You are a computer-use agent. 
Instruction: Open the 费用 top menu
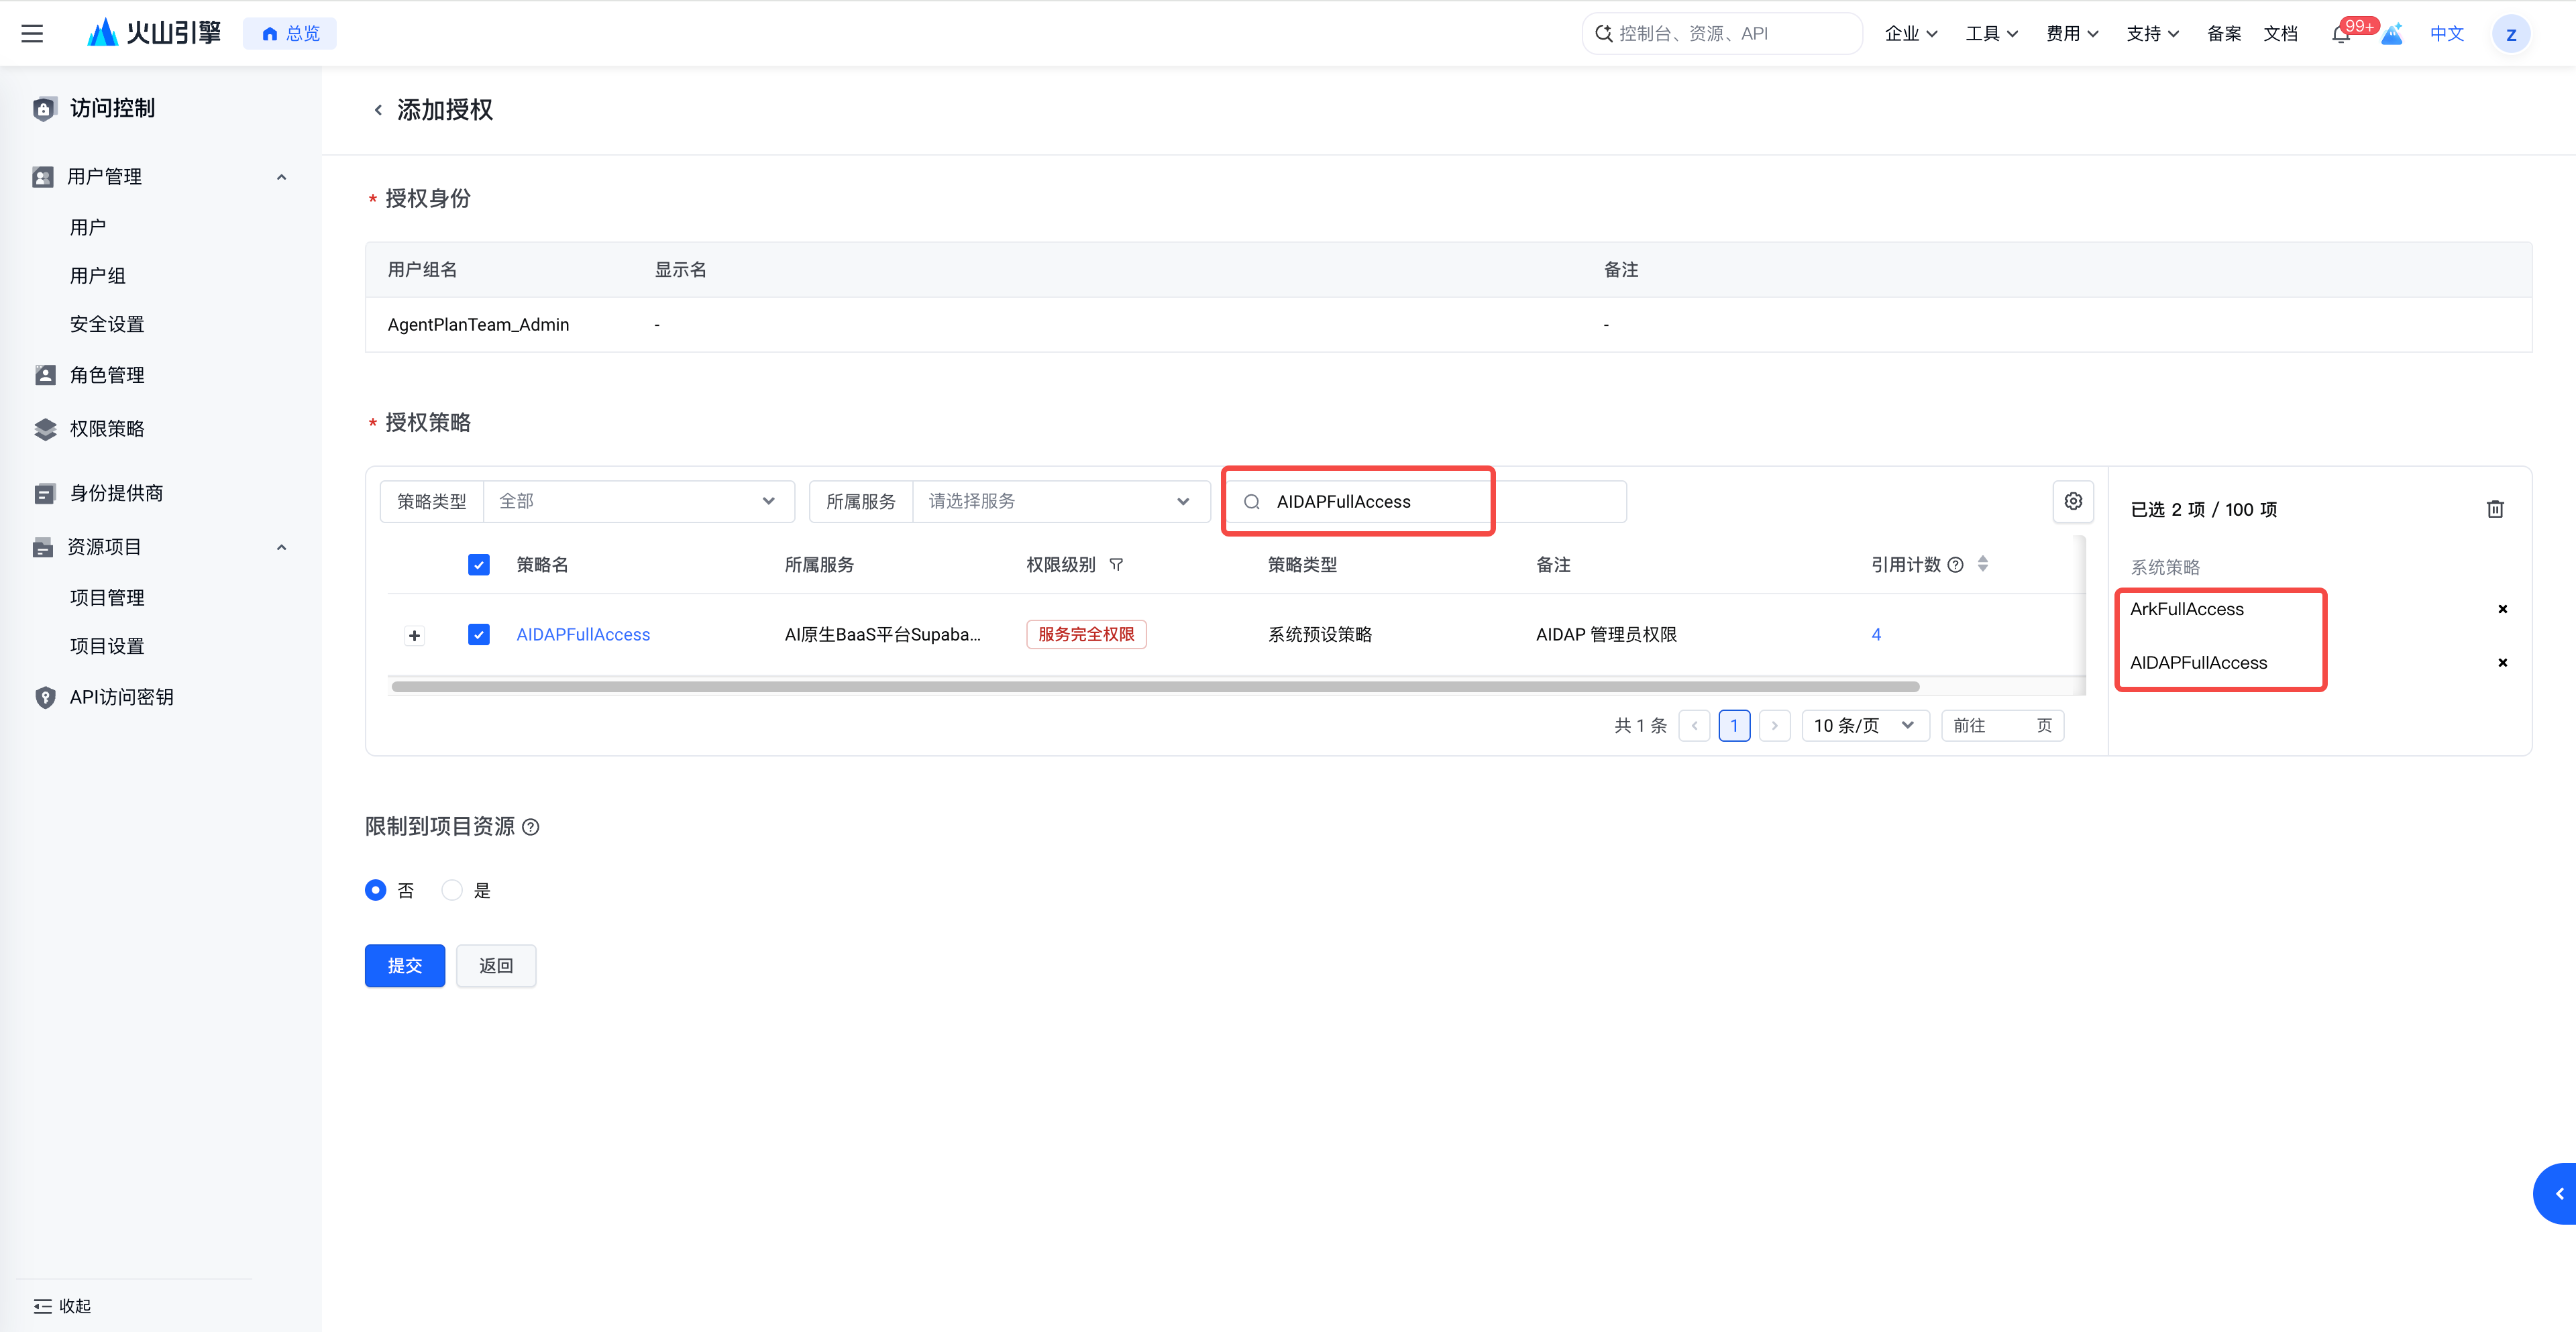click(2071, 34)
